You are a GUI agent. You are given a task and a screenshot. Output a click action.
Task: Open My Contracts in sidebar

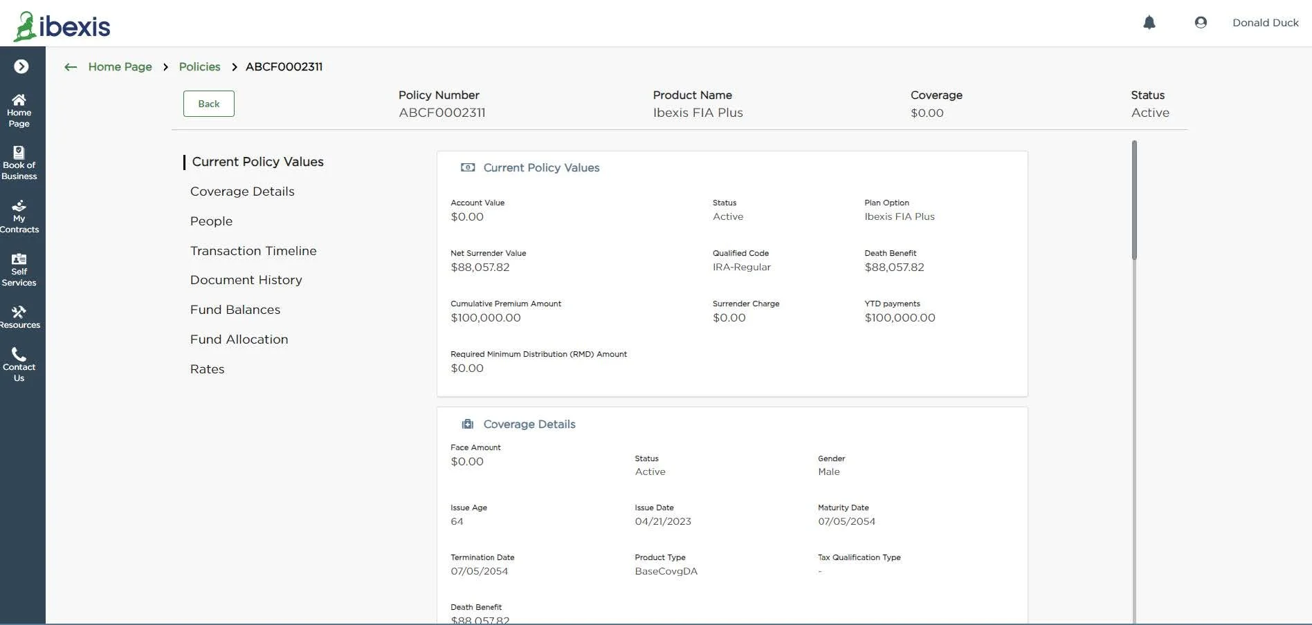[x=19, y=217]
